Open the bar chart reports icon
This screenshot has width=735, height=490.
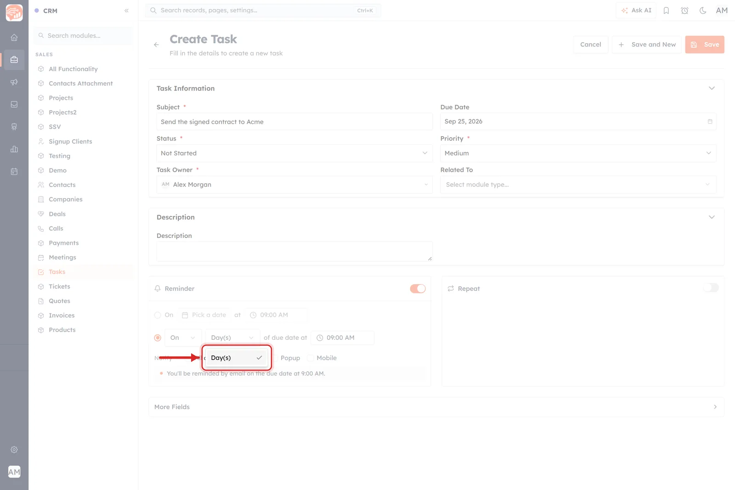14,149
